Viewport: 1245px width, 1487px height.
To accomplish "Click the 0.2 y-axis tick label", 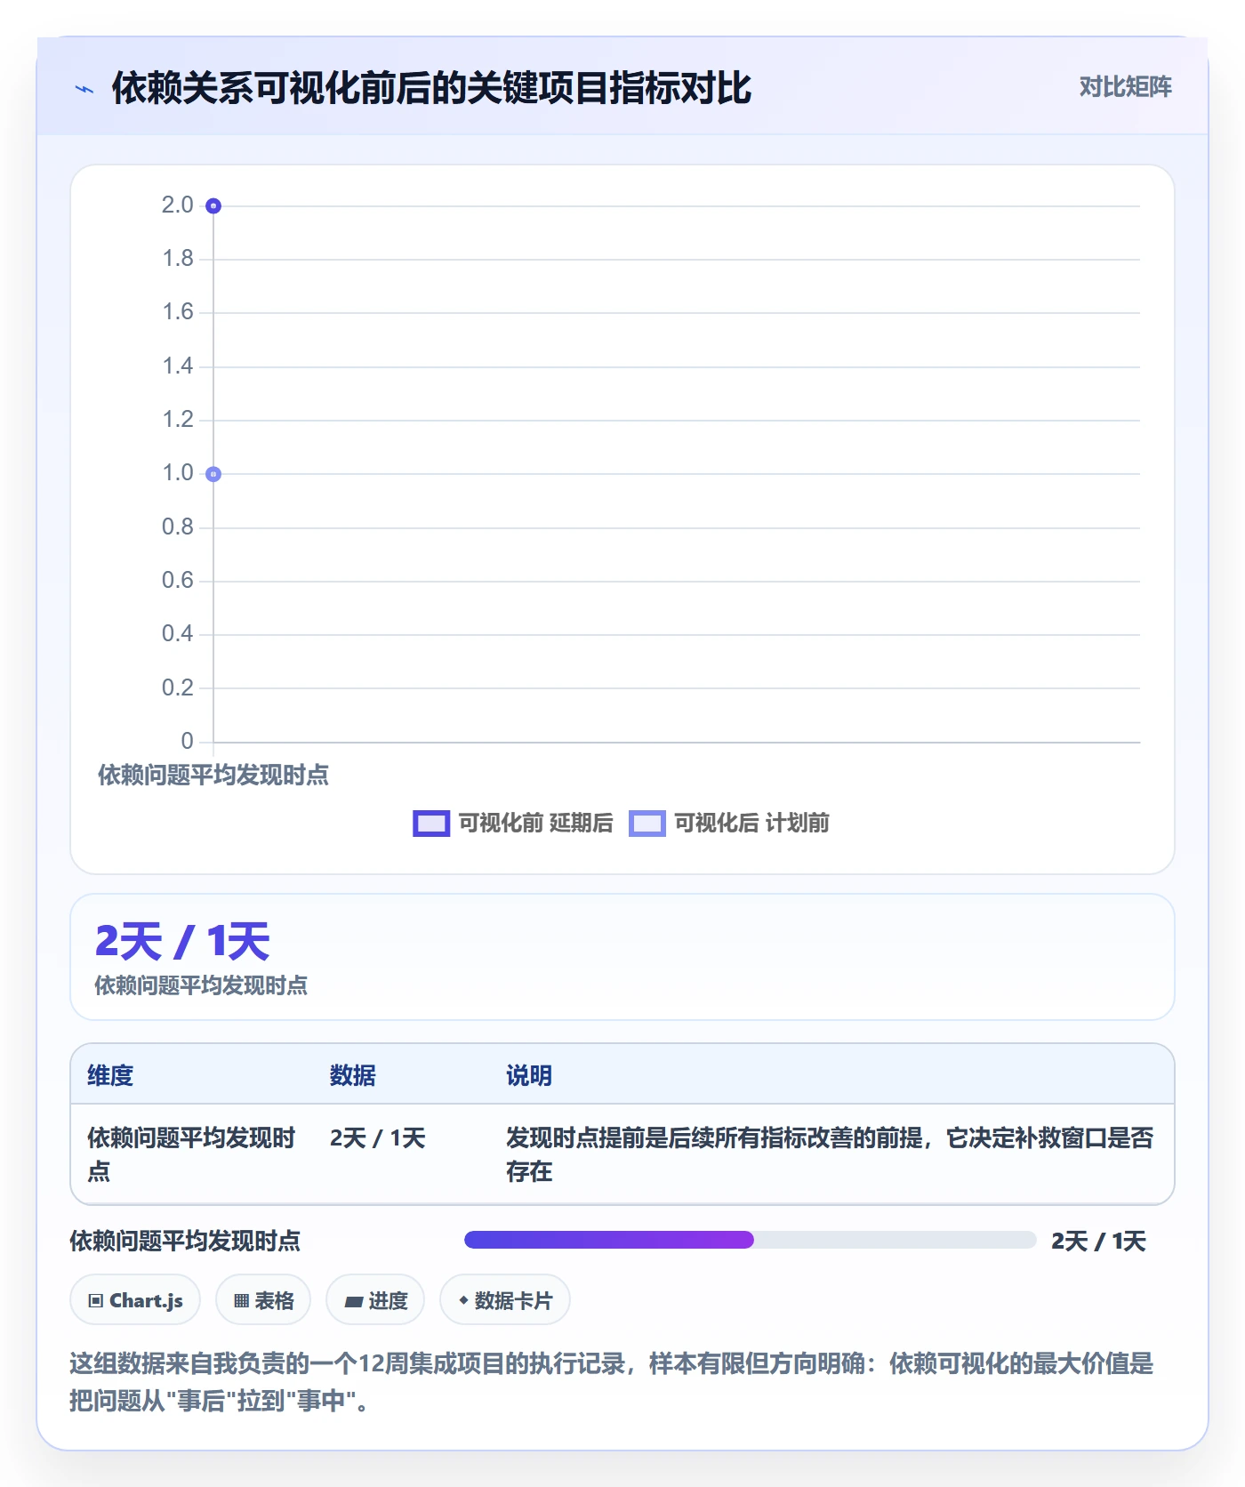I will [178, 688].
